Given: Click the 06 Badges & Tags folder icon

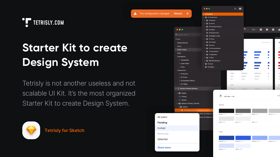Looking at the screenshot, I should [207, 36].
